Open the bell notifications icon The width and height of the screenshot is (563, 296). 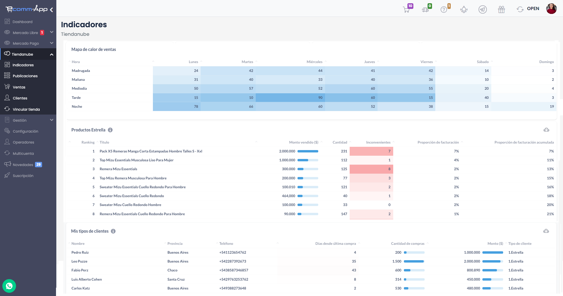tap(464, 10)
